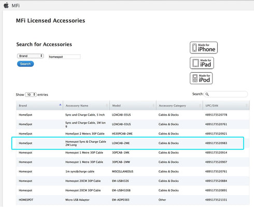Click the Made for iPad badge
The image size is (254, 207).
202,63
